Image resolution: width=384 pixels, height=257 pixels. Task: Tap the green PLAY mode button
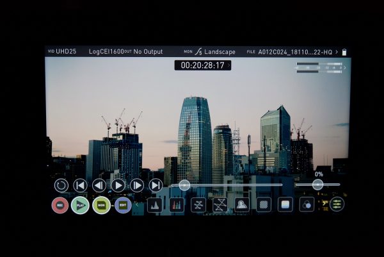[80, 205]
